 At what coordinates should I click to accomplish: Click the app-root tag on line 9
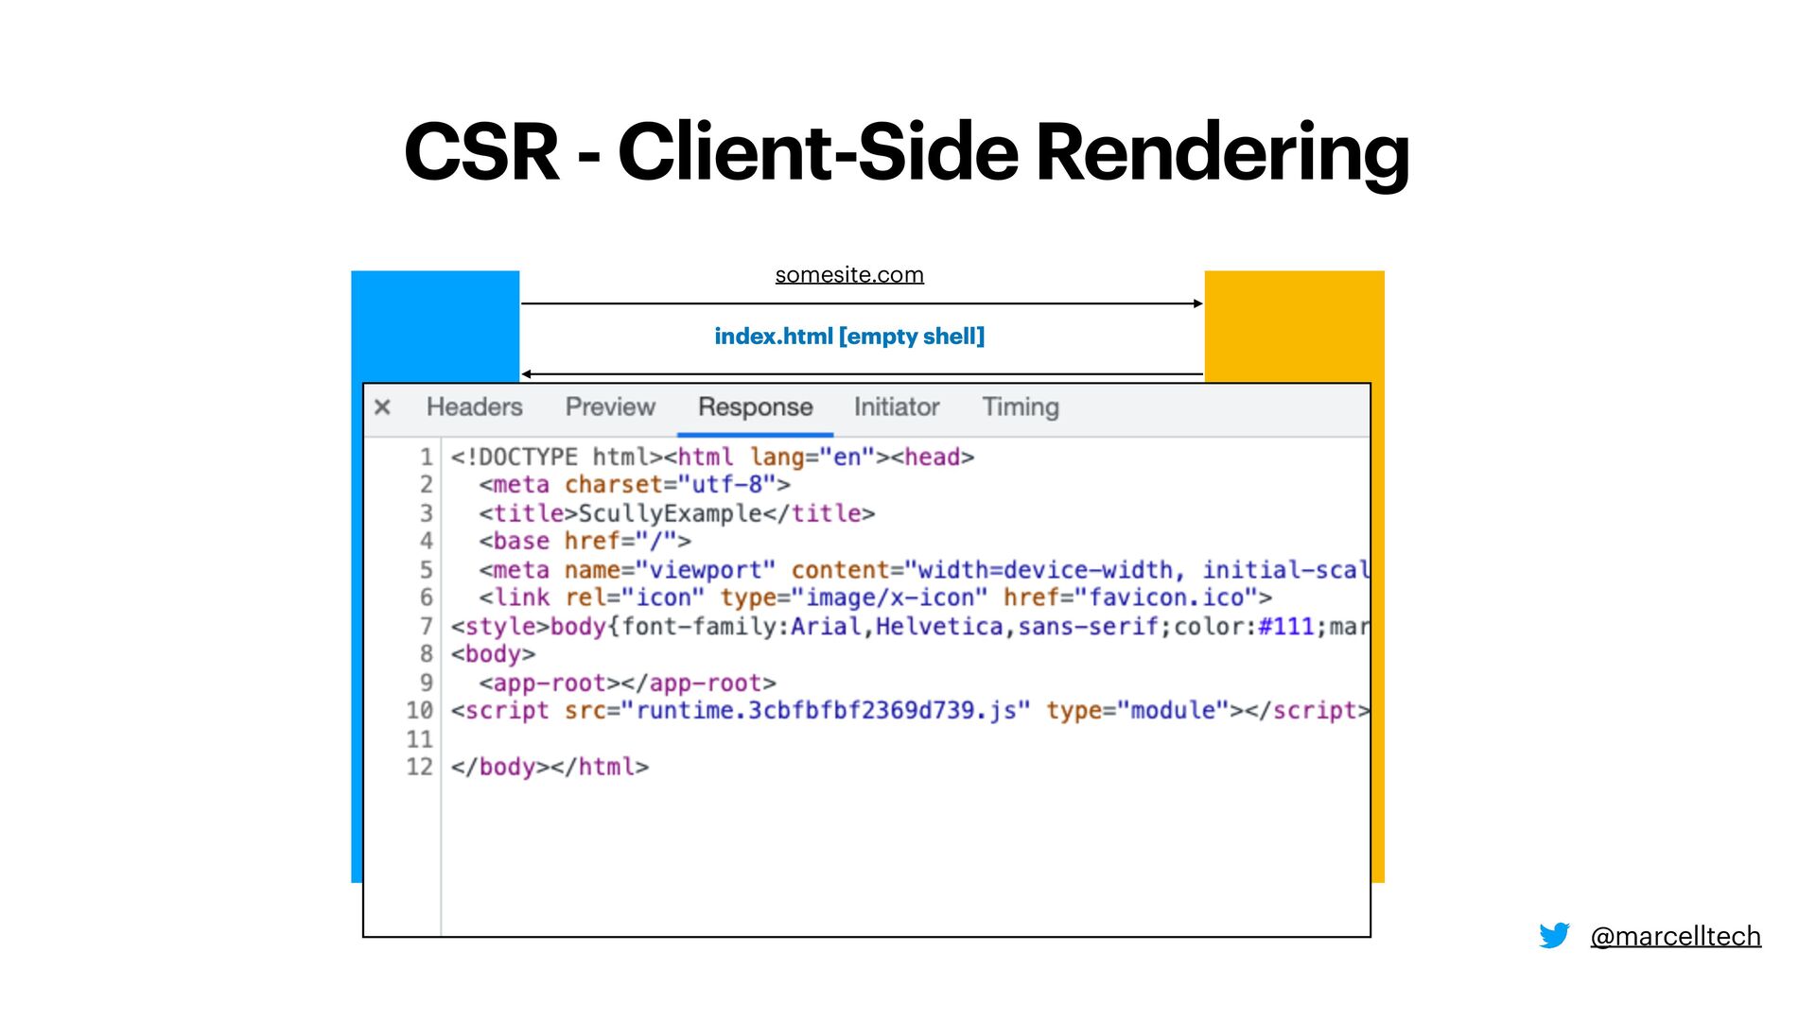coord(627,683)
